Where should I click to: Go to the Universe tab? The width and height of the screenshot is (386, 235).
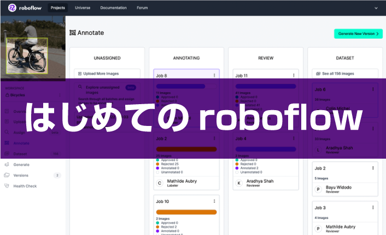(83, 8)
